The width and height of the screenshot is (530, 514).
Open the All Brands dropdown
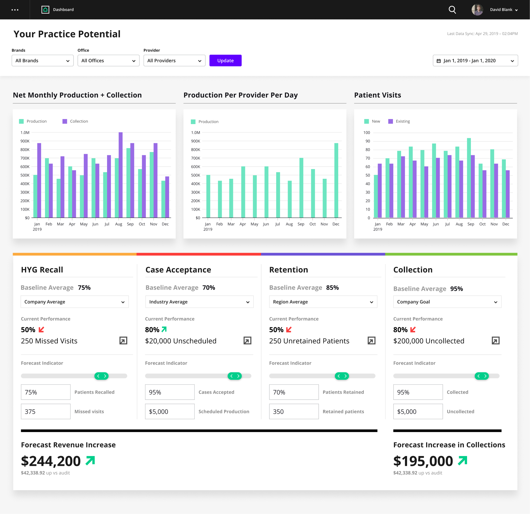pyautogui.click(x=42, y=61)
